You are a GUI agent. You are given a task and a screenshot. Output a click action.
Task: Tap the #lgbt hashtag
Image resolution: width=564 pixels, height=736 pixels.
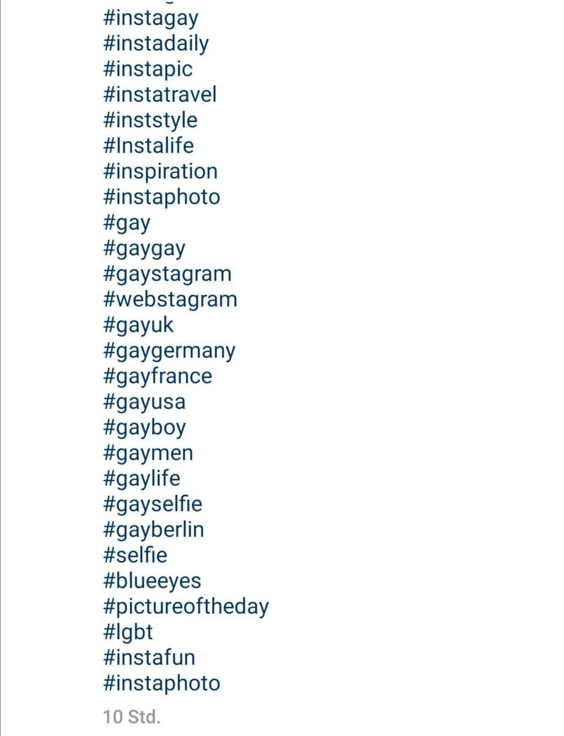[128, 632]
